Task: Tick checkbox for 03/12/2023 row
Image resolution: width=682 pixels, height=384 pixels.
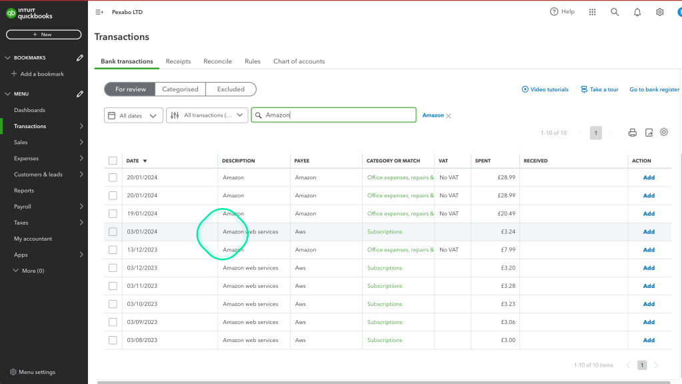Action: pyautogui.click(x=113, y=268)
